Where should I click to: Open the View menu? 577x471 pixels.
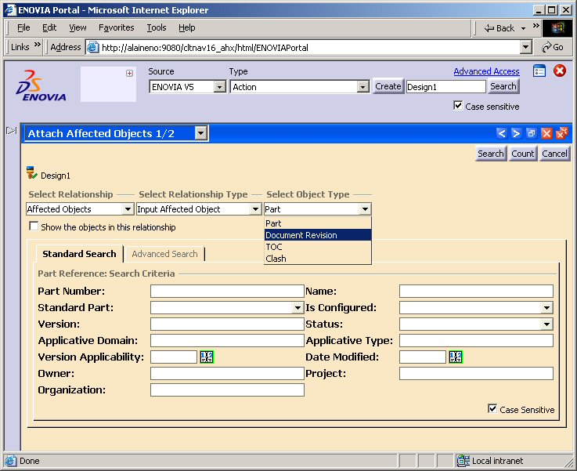click(x=78, y=27)
